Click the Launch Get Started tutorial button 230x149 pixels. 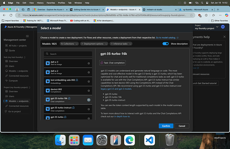click(205, 83)
